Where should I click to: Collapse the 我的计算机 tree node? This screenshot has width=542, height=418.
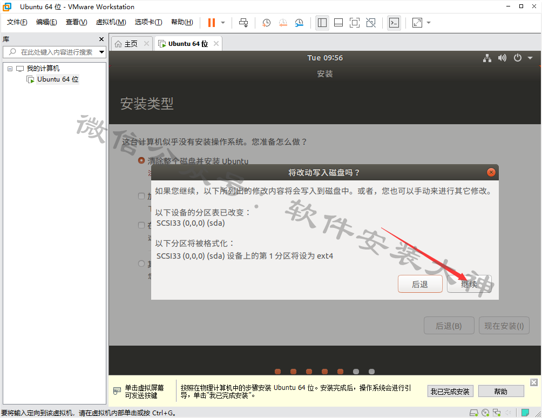[x=10, y=69]
